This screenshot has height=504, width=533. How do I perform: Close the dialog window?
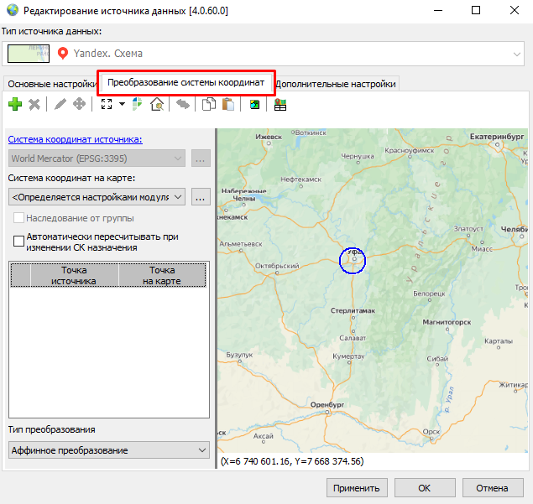(x=515, y=11)
